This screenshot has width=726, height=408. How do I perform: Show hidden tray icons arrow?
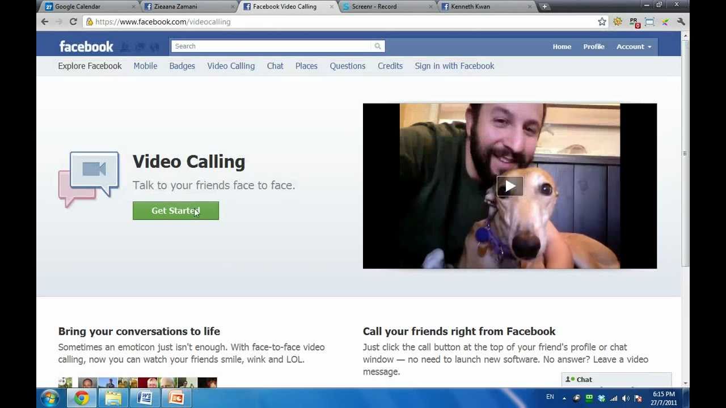click(564, 398)
